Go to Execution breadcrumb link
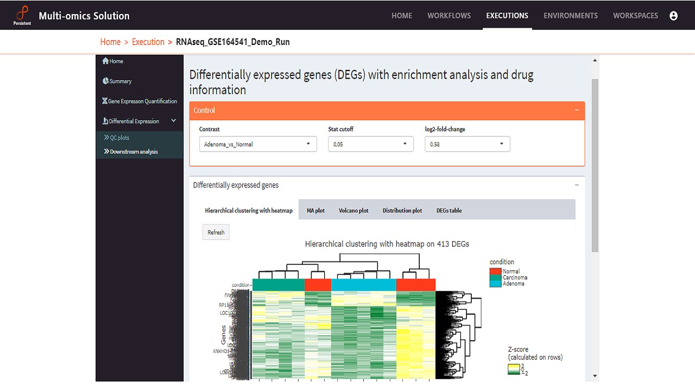This screenshot has height=390, width=695. pos(148,42)
